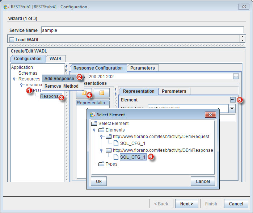
Task: Select the PUT method node
Action: (x=37, y=91)
